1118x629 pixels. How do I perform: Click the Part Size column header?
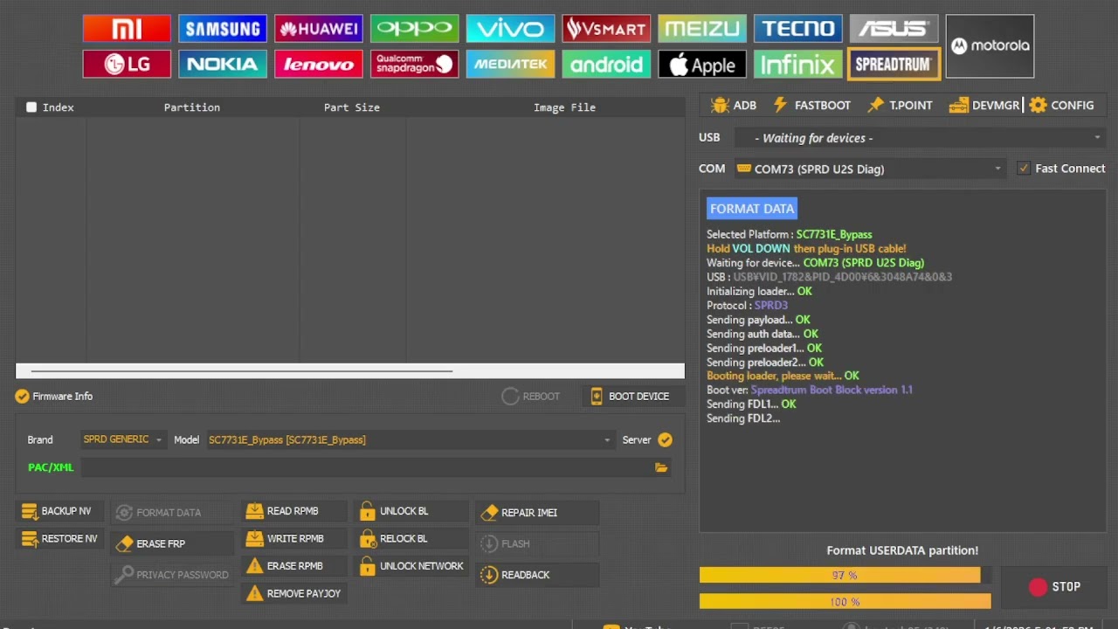(x=352, y=107)
